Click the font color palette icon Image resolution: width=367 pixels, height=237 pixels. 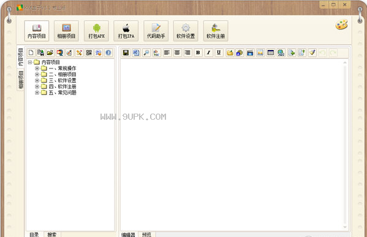[240, 53]
